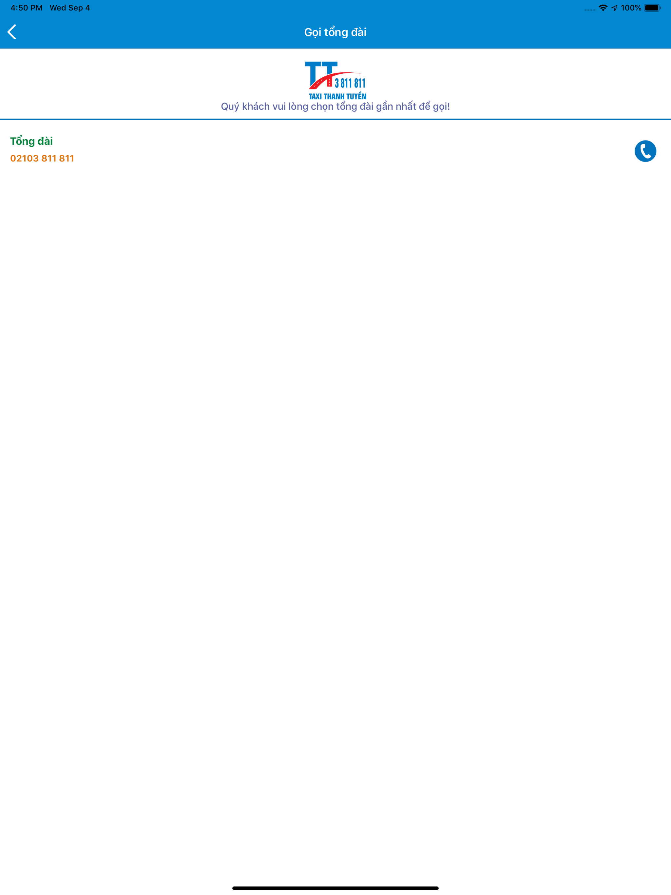Tap the Wi-Fi status icon
The image size is (671, 895).
603,8
